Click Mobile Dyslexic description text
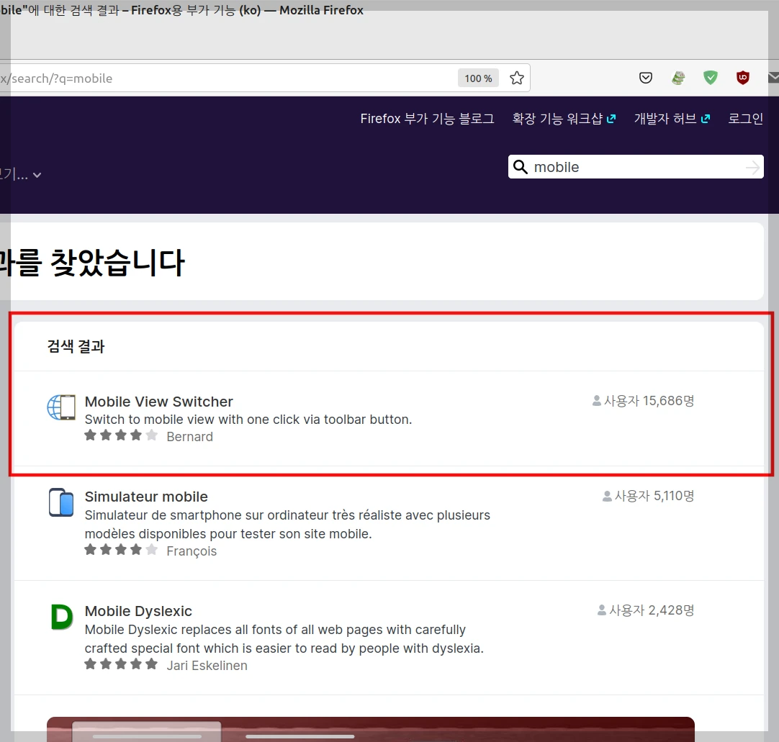Image resolution: width=779 pixels, height=742 pixels. pyautogui.click(x=284, y=638)
